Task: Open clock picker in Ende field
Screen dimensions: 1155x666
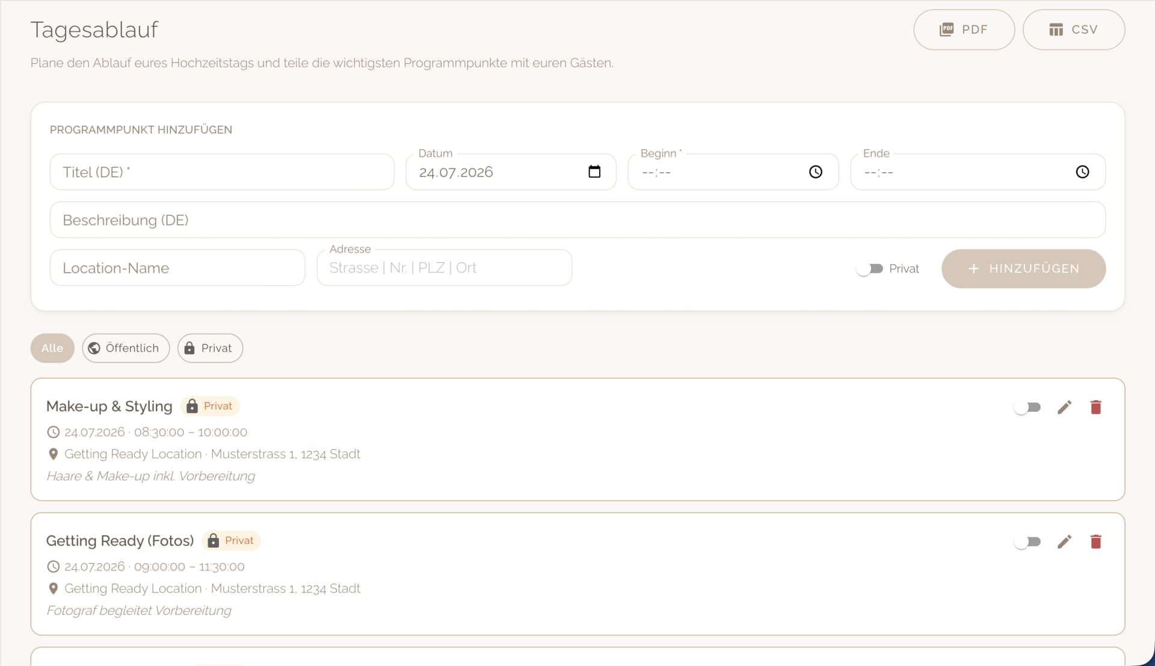Action: (x=1082, y=172)
